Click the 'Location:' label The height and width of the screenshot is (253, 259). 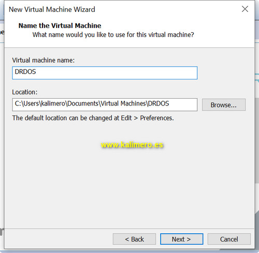[25, 92]
